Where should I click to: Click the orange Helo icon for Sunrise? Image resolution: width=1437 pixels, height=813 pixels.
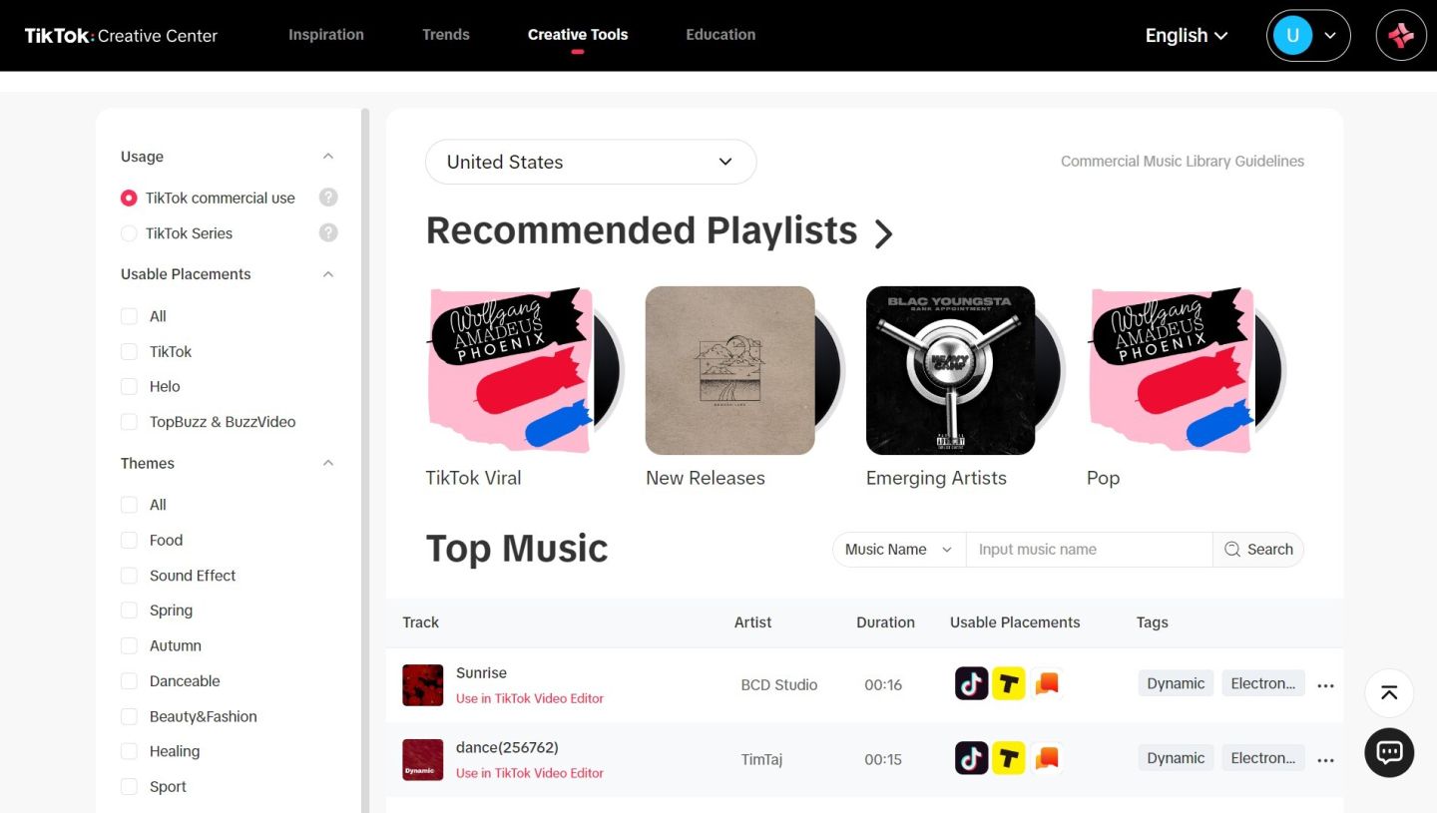point(1046,683)
